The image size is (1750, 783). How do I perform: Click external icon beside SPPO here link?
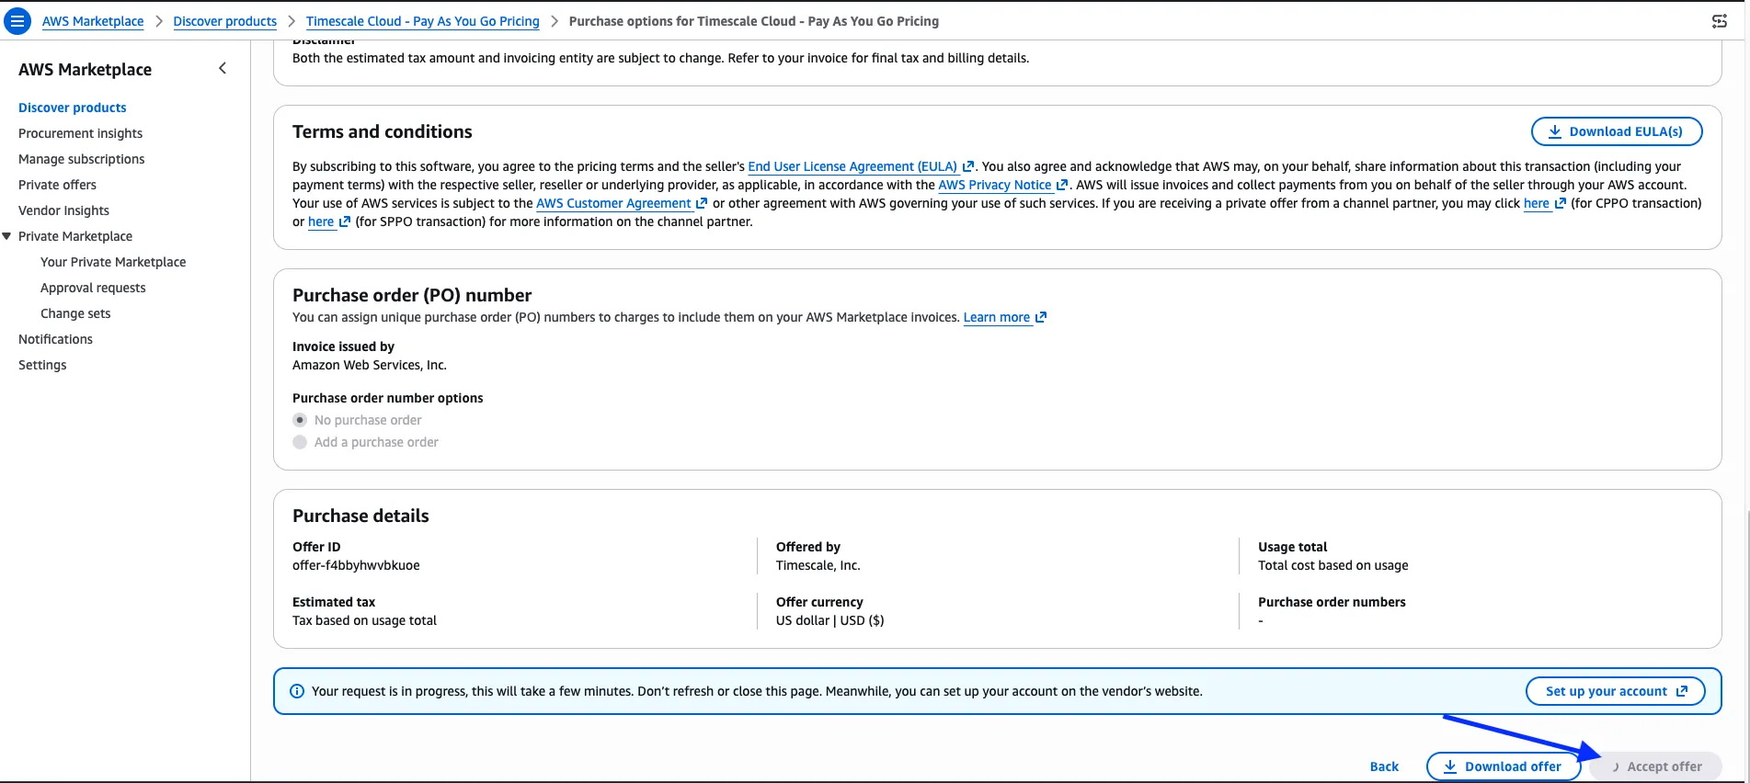(345, 221)
